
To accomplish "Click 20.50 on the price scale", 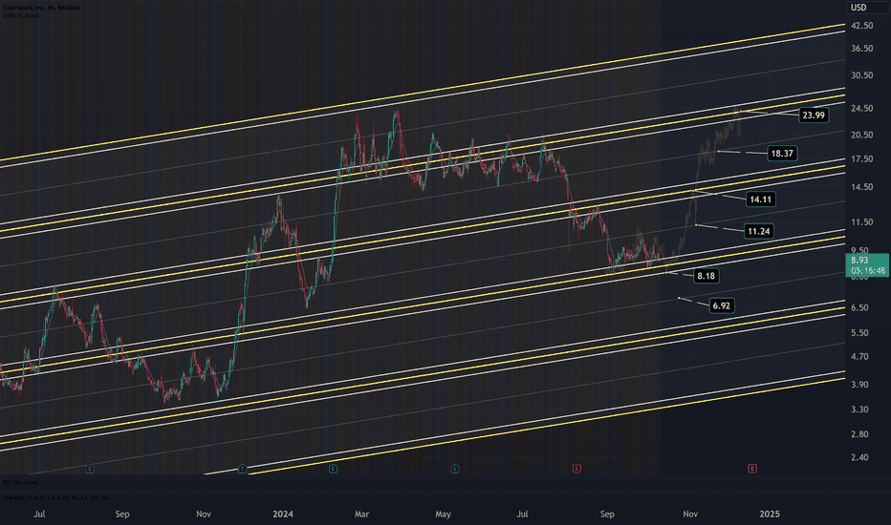I will [862, 136].
